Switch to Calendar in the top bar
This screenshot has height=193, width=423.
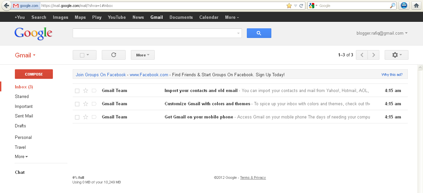tap(209, 17)
